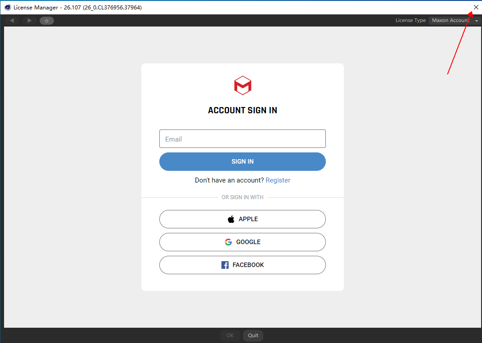482x343 pixels.
Task: Click the Facebook logo icon
Action: [225, 265]
